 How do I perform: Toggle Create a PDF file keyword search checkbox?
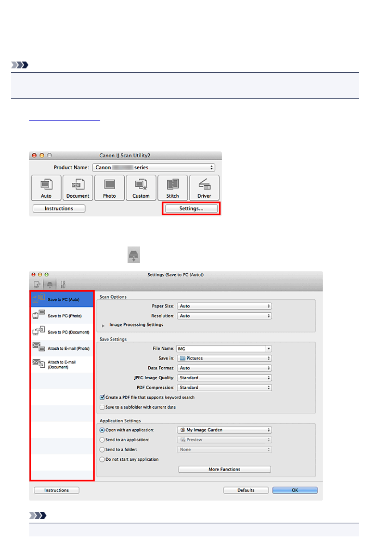click(102, 397)
